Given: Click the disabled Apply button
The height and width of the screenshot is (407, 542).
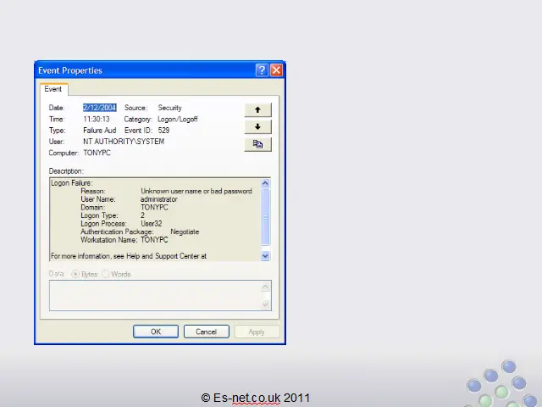Looking at the screenshot, I should point(257,332).
